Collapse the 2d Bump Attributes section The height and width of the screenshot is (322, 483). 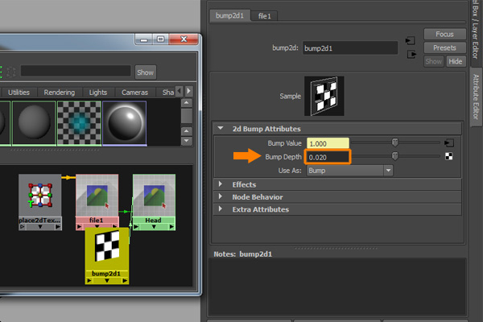point(220,129)
